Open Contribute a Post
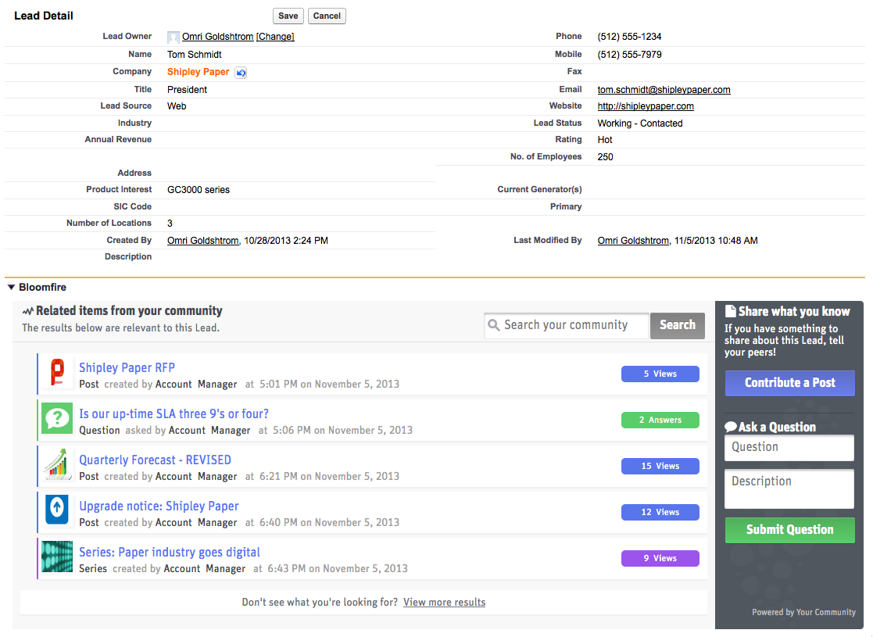This screenshot has height=637, width=873. pos(789,383)
